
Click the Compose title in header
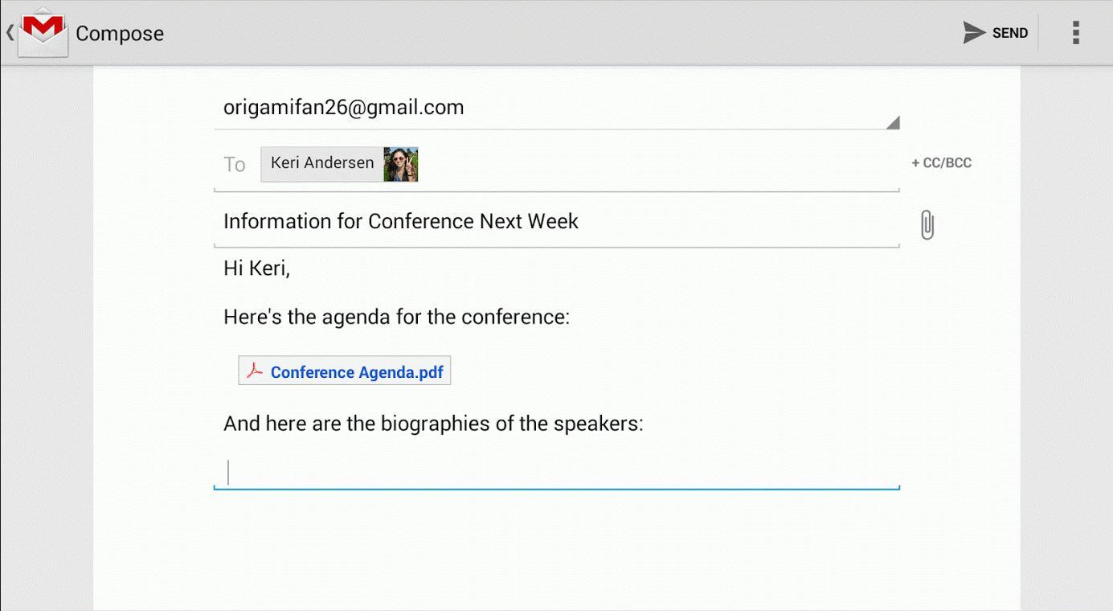pos(120,33)
